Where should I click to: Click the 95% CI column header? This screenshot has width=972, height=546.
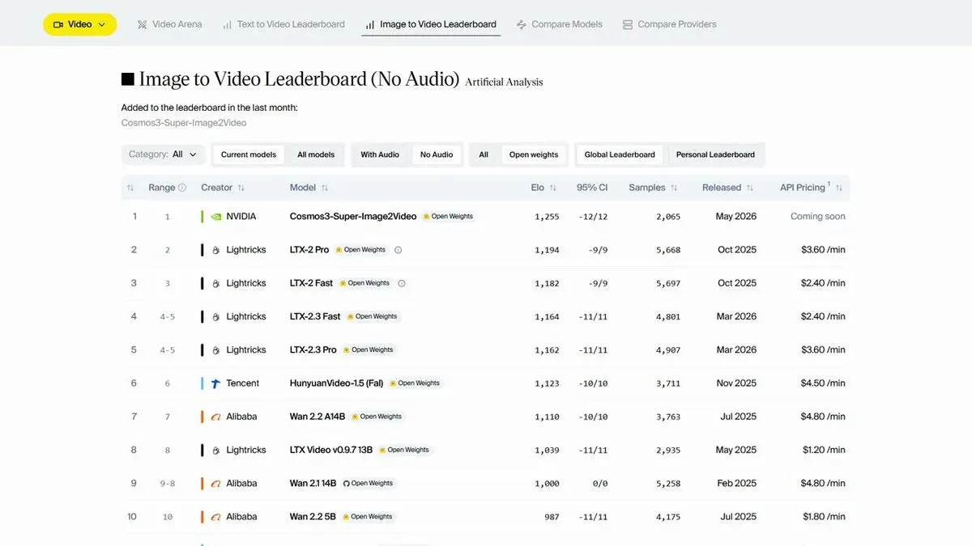coord(592,188)
